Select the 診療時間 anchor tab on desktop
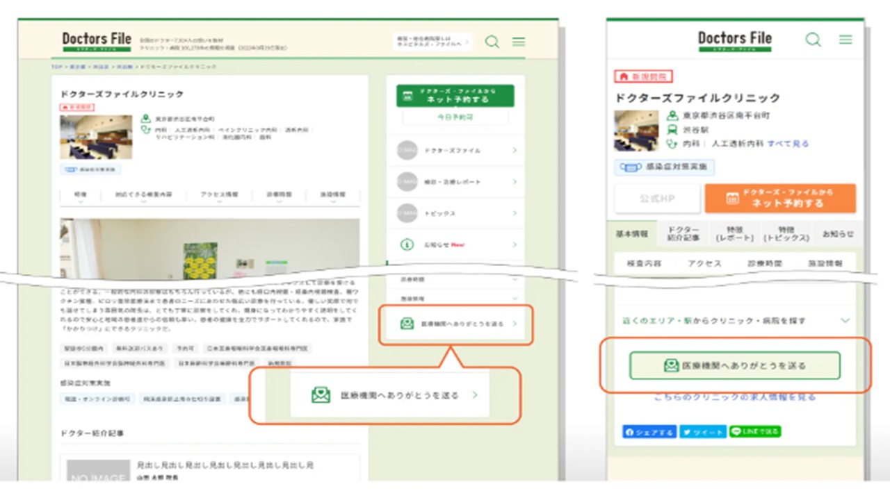Viewport: 890px width, 500px height. [x=278, y=197]
